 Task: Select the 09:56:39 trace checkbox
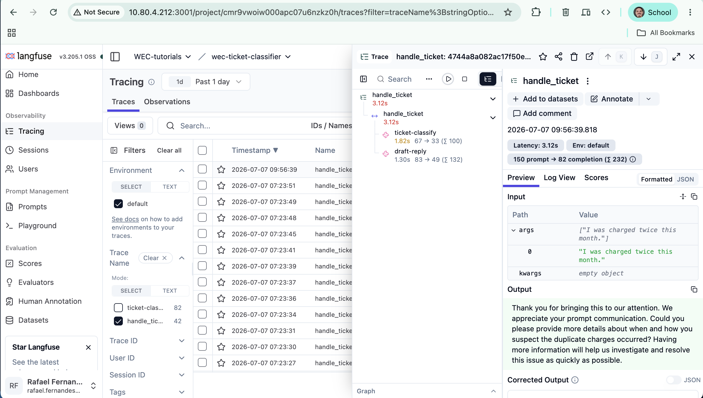click(202, 169)
